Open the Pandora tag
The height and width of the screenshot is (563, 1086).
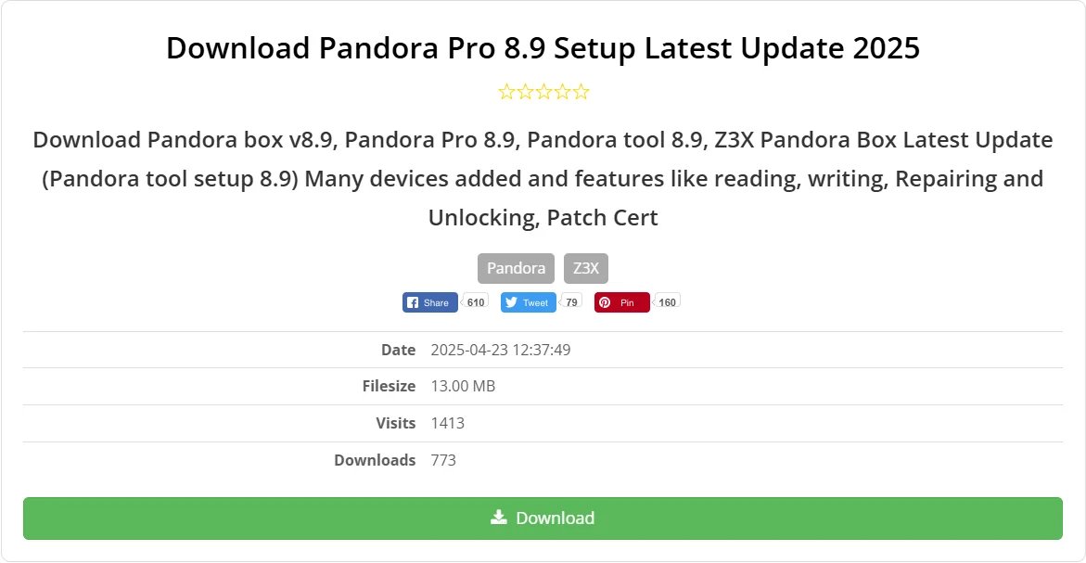click(516, 268)
